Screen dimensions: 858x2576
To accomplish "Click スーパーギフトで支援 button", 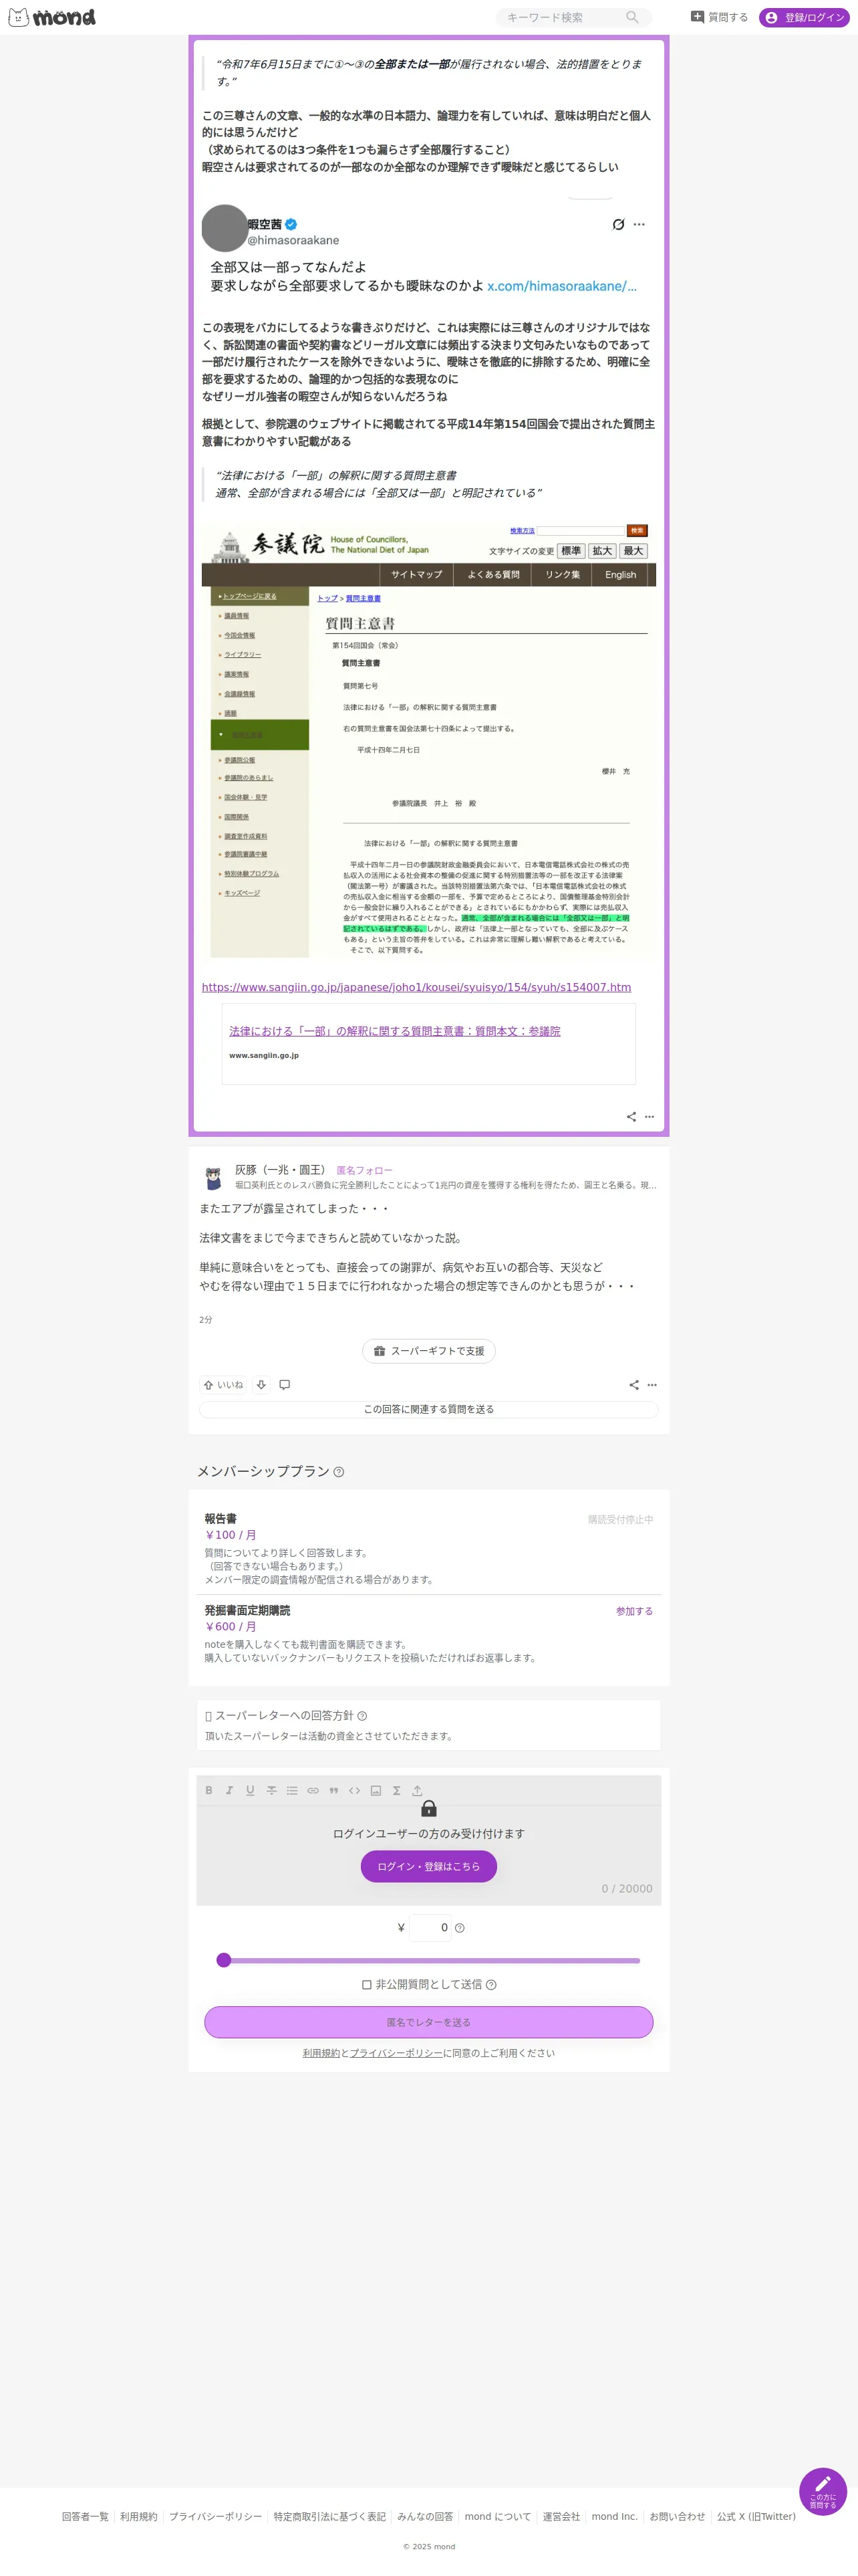I will 428,1351.
